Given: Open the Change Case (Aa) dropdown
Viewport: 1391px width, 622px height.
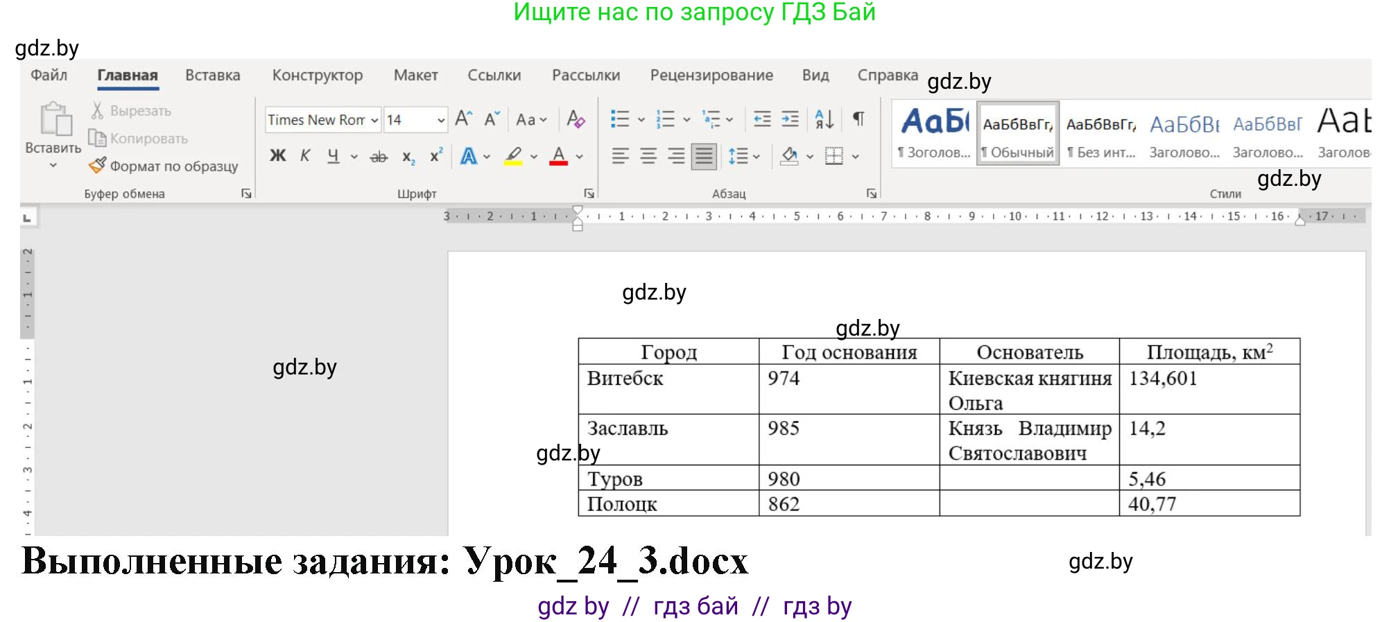Looking at the screenshot, I should (532, 120).
